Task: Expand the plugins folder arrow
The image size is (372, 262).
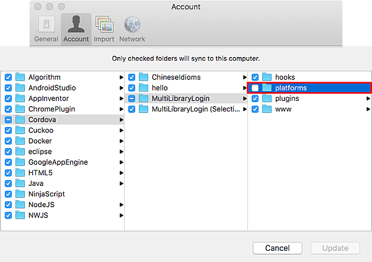Action: tap(368, 98)
